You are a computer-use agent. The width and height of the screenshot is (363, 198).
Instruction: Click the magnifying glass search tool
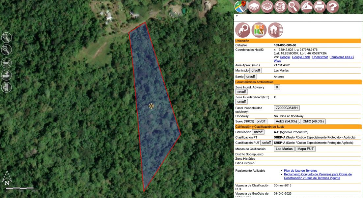click(293, 7)
